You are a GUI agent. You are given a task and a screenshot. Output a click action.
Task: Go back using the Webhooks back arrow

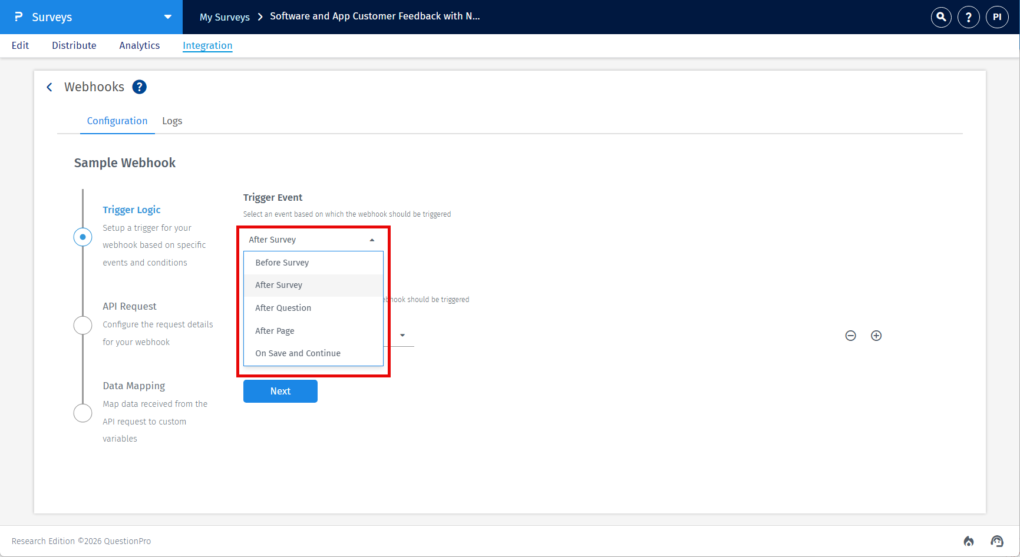[49, 87]
